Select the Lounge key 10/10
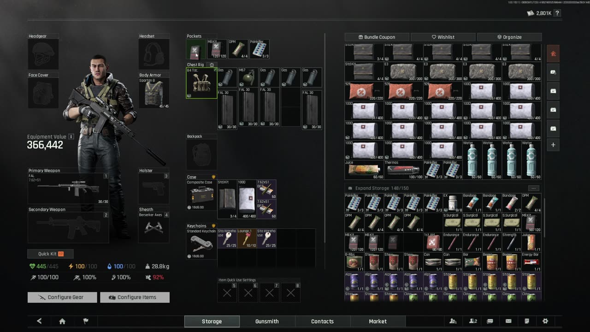Screen dimensions: 590x332 (x=247, y=238)
